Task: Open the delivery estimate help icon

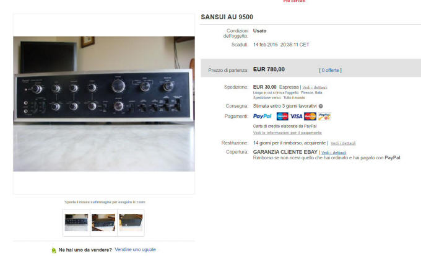Action: coord(321,106)
